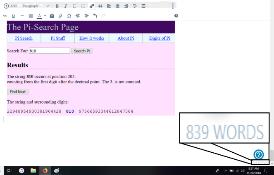Open the text color picker arrow

click(45, 16)
